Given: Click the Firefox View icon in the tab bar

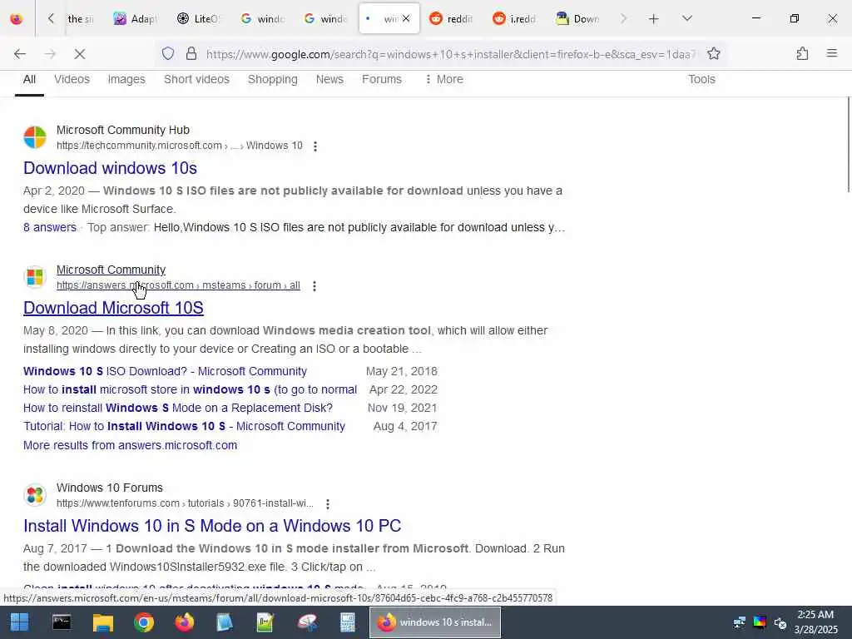Looking at the screenshot, I should (17, 18).
